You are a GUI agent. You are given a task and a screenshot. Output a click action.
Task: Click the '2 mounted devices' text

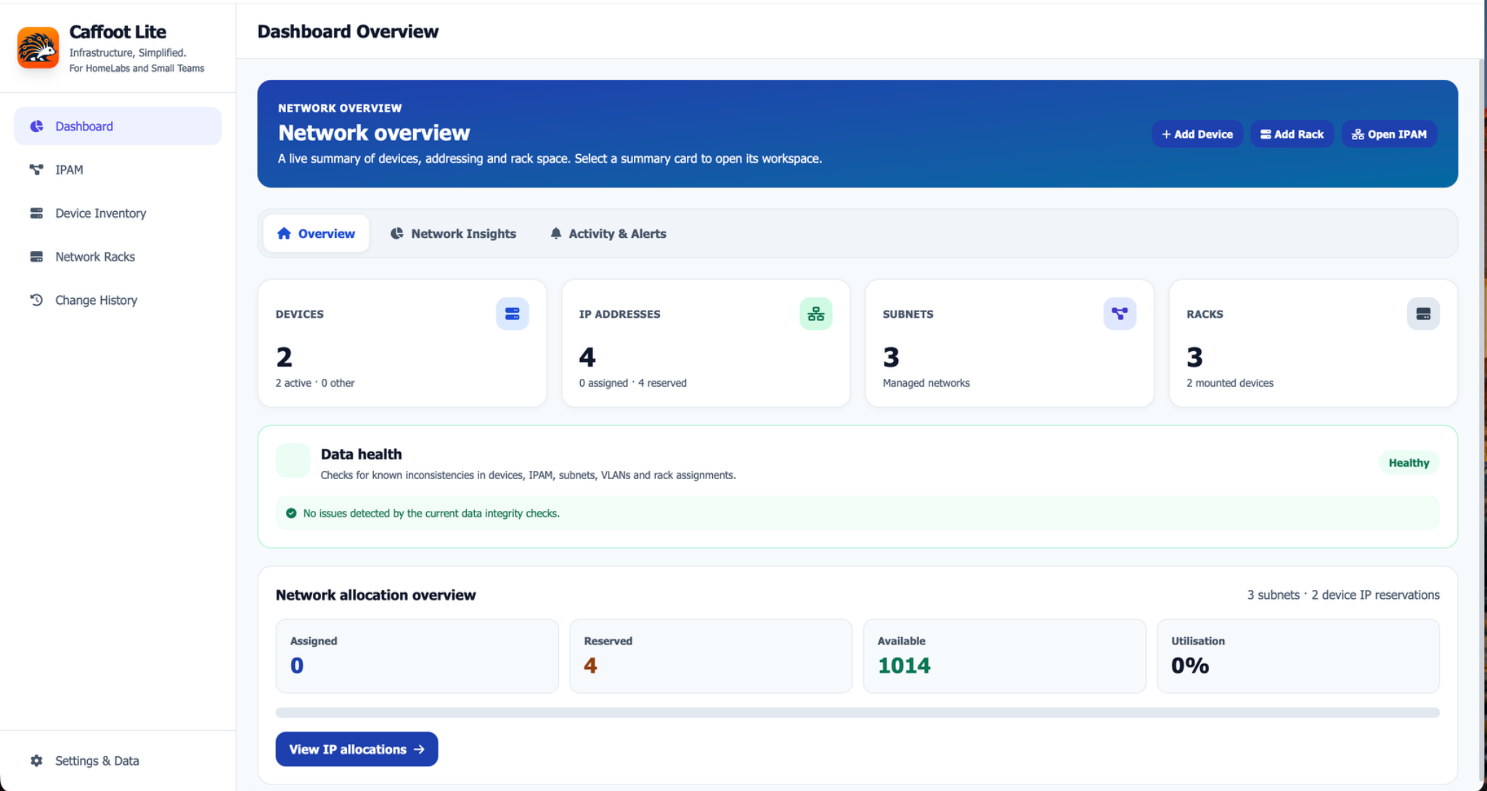1229,383
